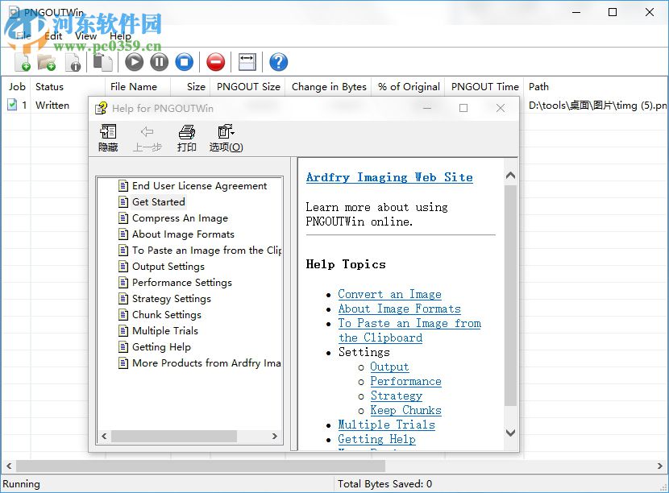Select Getting Help in the topic tree
This screenshot has height=493, width=669.
click(x=161, y=347)
